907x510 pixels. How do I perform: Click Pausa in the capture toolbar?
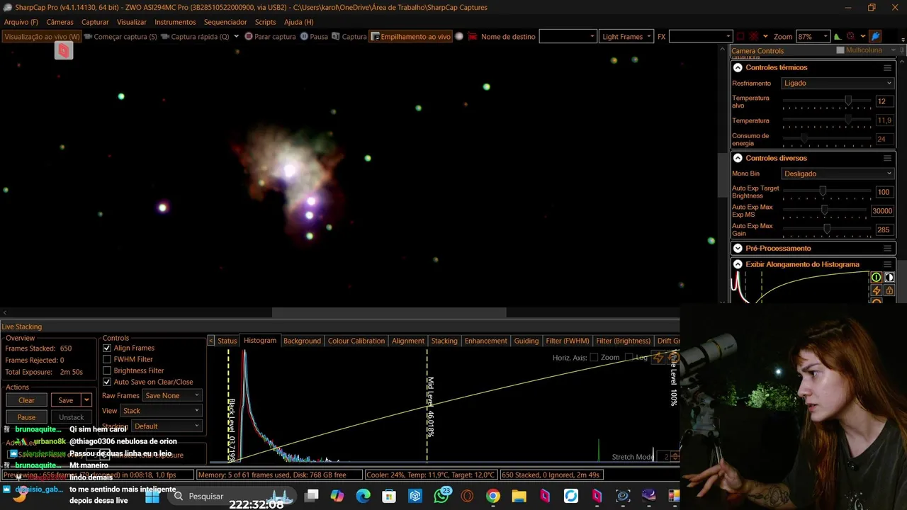pos(314,37)
